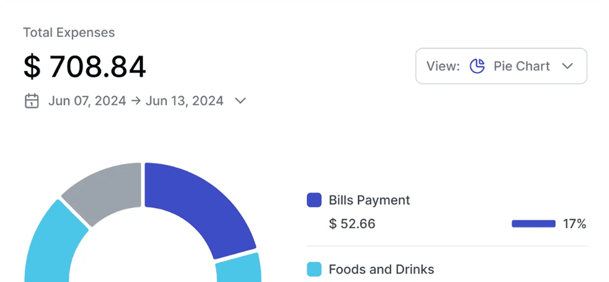Click the $ 52.66 Bills Payment amount
This screenshot has height=282, width=609.
click(x=352, y=224)
